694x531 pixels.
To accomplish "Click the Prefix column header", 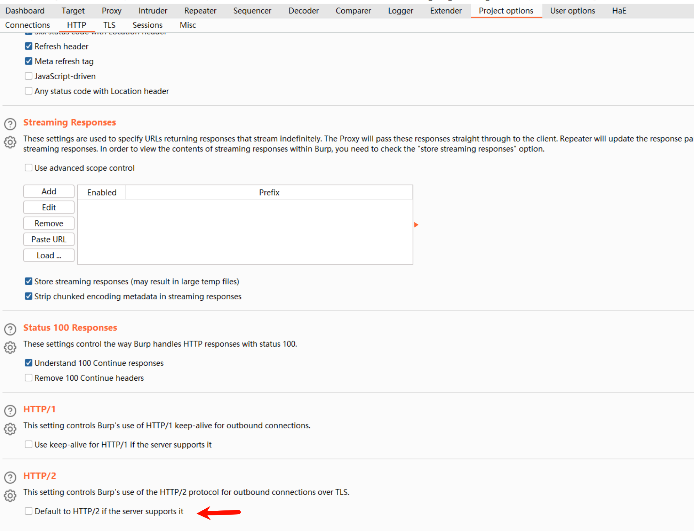I will point(269,192).
